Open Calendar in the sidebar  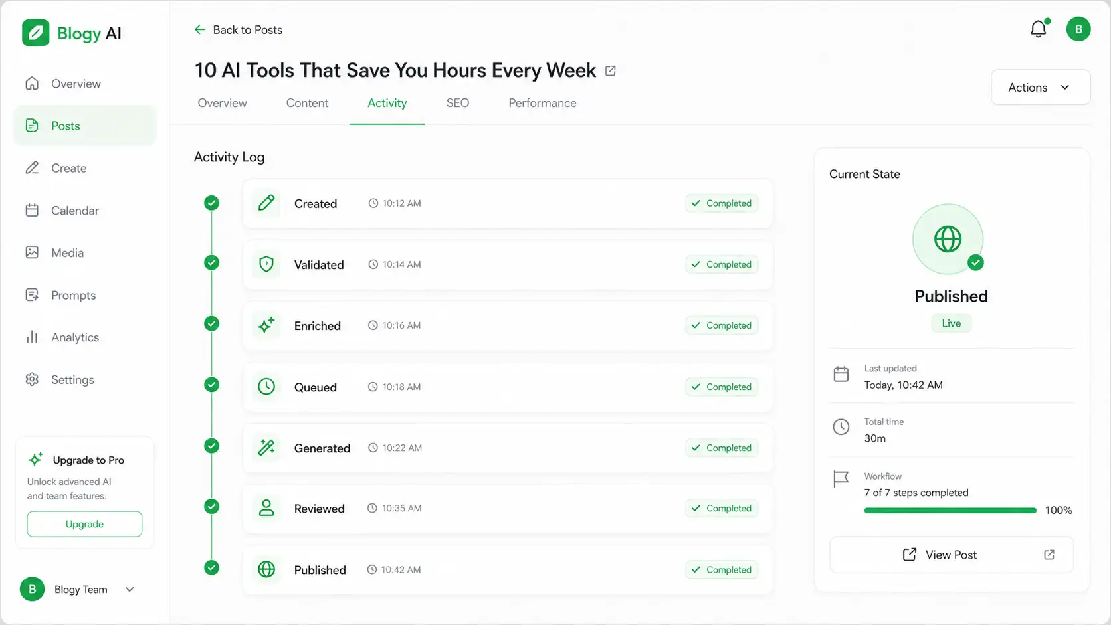click(85, 211)
